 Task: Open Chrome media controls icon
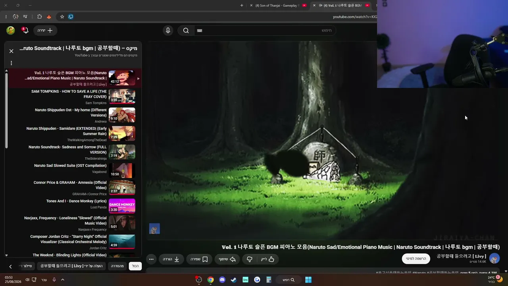(x=25, y=17)
